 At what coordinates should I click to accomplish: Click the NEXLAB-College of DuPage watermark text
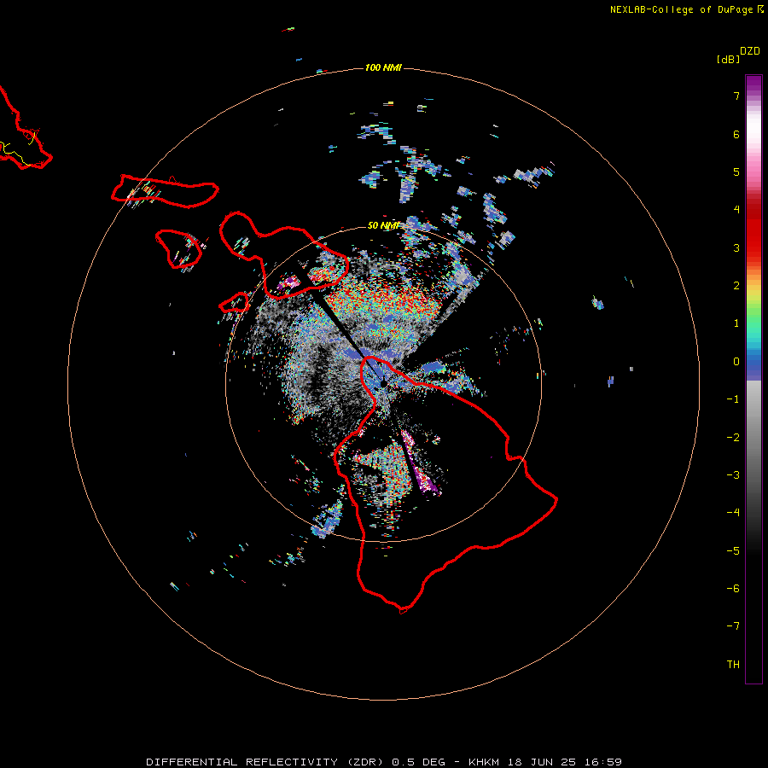pyautogui.click(x=682, y=9)
